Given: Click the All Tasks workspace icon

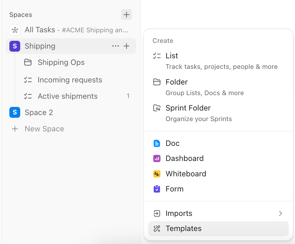Looking at the screenshot, I should [14, 30].
